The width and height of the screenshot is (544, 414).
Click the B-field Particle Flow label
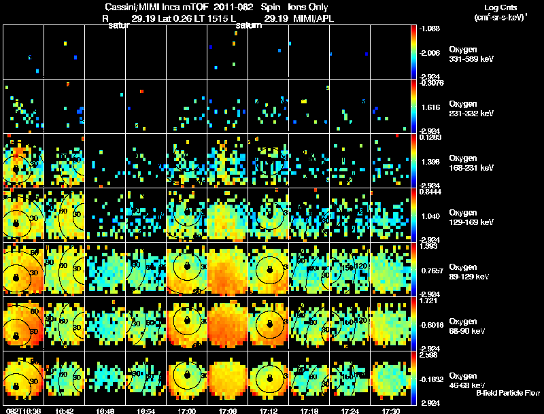click(x=508, y=393)
